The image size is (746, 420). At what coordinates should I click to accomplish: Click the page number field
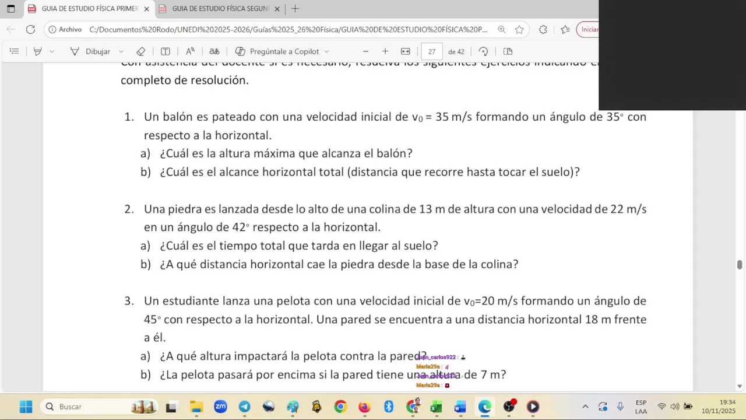click(x=432, y=51)
